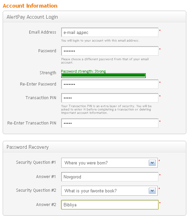Focus the Re-Enter Transaction PIN field

(109, 123)
